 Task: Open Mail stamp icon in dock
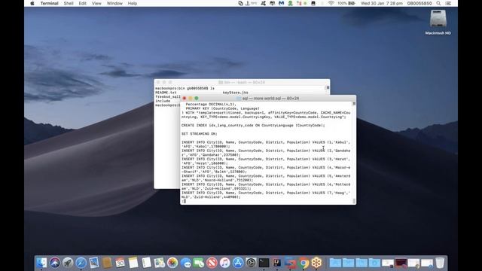point(94,263)
